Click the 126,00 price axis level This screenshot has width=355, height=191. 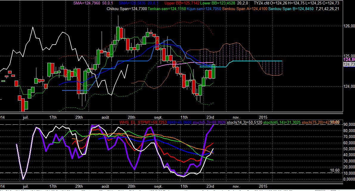click(x=349, y=26)
